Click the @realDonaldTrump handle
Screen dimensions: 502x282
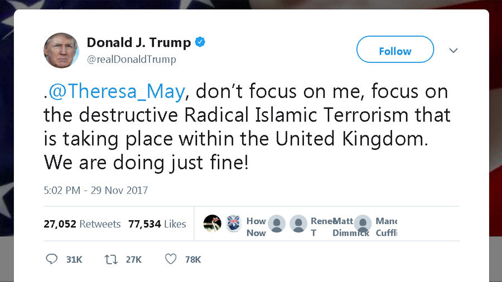pyautogui.click(x=131, y=59)
